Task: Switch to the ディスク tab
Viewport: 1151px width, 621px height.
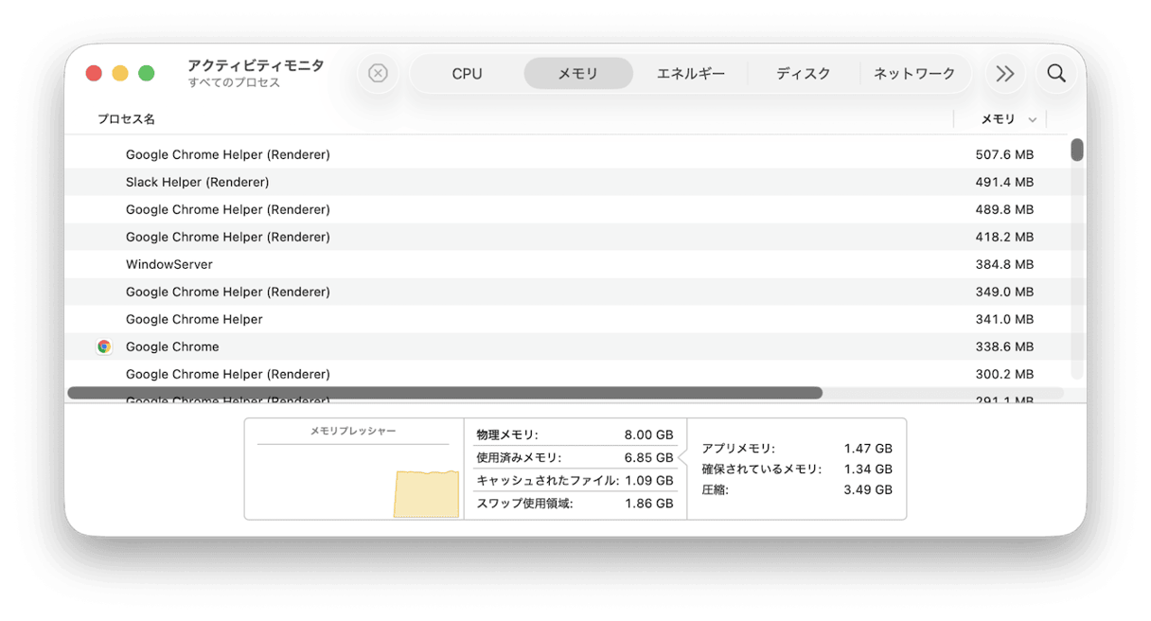Action: (803, 73)
